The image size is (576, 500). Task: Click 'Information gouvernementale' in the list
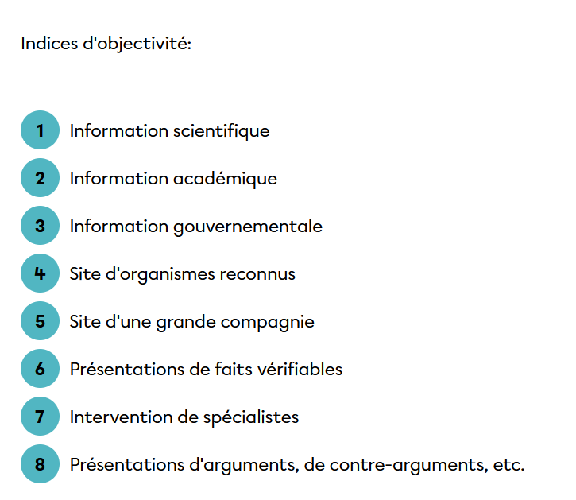[195, 226]
